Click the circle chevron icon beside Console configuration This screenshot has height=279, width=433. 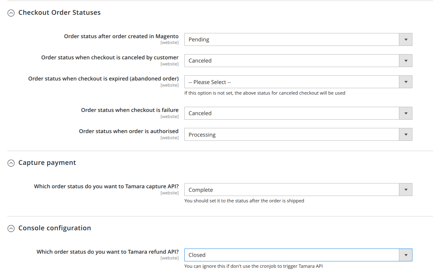click(11, 229)
